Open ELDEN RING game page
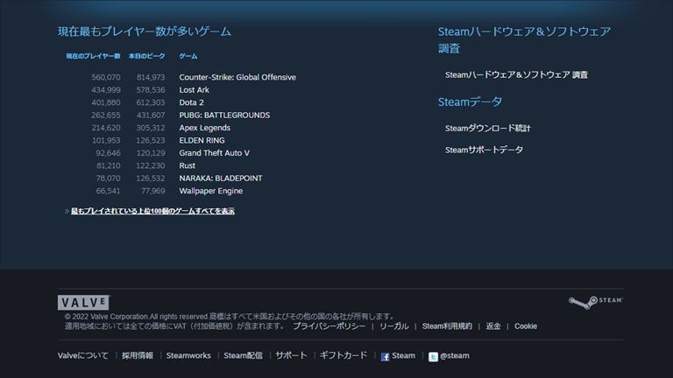 [x=202, y=141]
